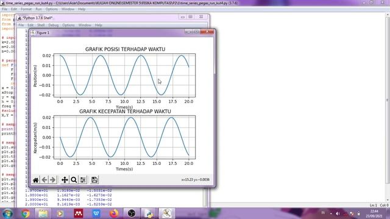Open Help menu in the editor window

pos(82,9)
